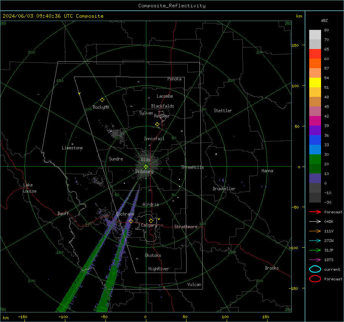Click the Olds town label
The height and width of the screenshot is (322, 344).
146,160
